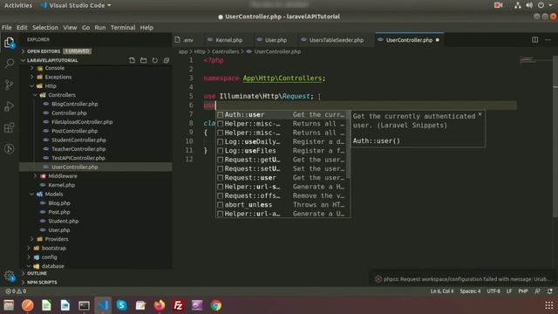Click the Ln 6, Col 4 indicator

(442, 290)
